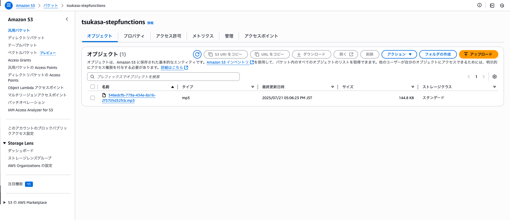Collapse the Storage Lens section
Viewport: 510px width, 220px height.
click(5, 143)
